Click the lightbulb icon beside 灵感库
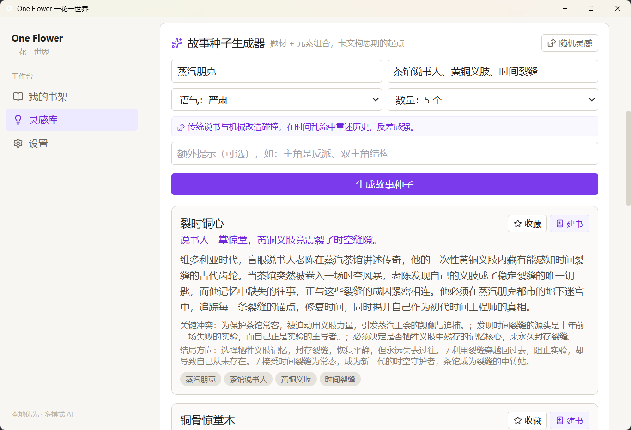This screenshot has height=430, width=631. tap(18, 120)
